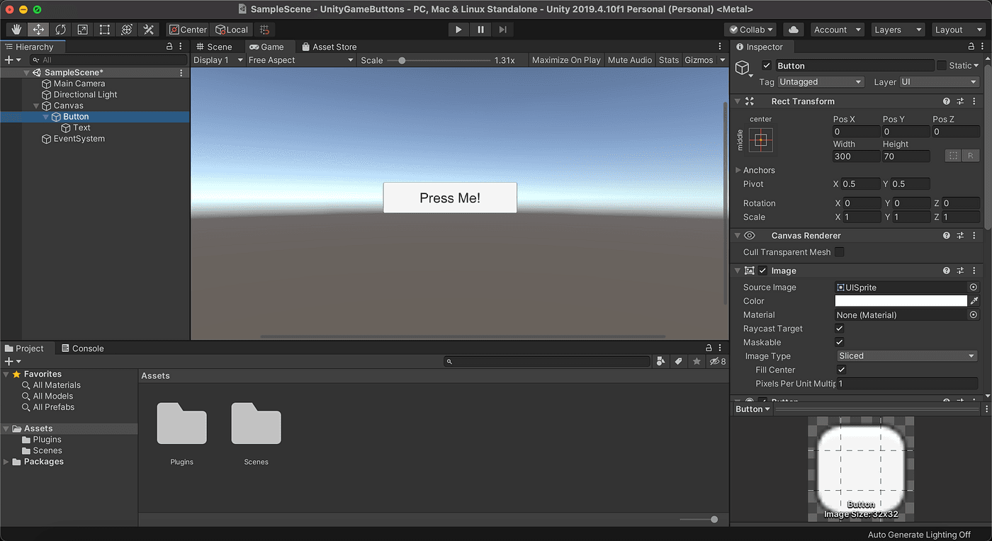
Task: Toggle the Button object active checkbox
Action: pos(766,66)
